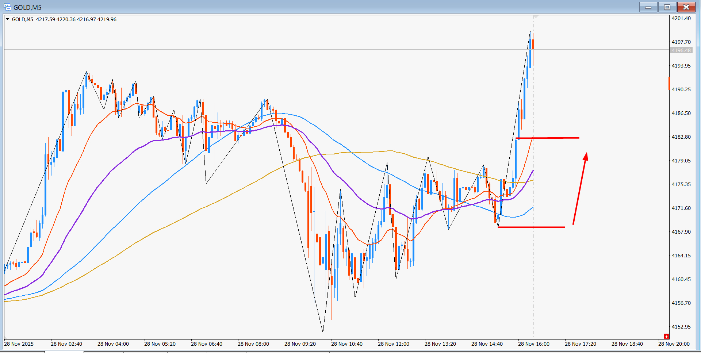The height and width of the screenshot is (353, 701).
Task: Click time axis label 28 Nov 02:40
Action: (66, 344)
